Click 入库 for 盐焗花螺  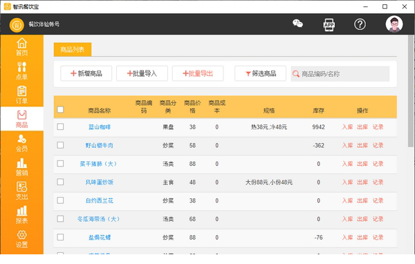(347, 237)
